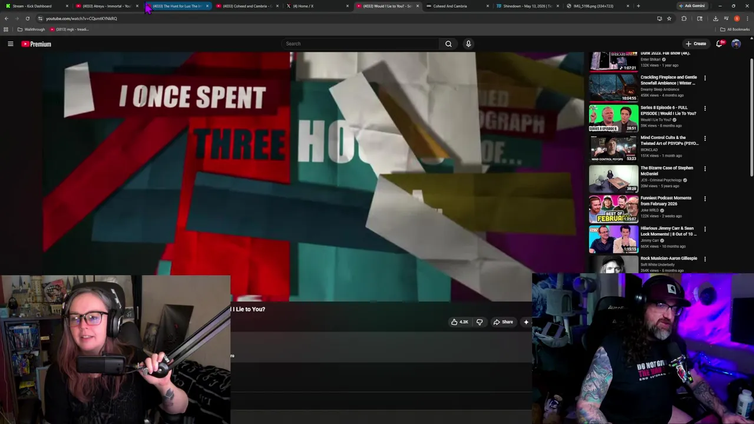Image resolution: width=754 pixels, height=424 pixels.
Task: Open Walkthrough bookmarks folder
Action: (31, 29)
